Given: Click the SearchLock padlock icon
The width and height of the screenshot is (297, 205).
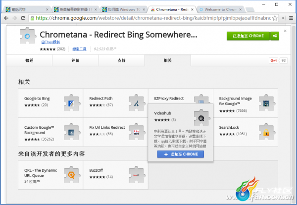Looking at the screenshot, I should click(x=267, y=132).
